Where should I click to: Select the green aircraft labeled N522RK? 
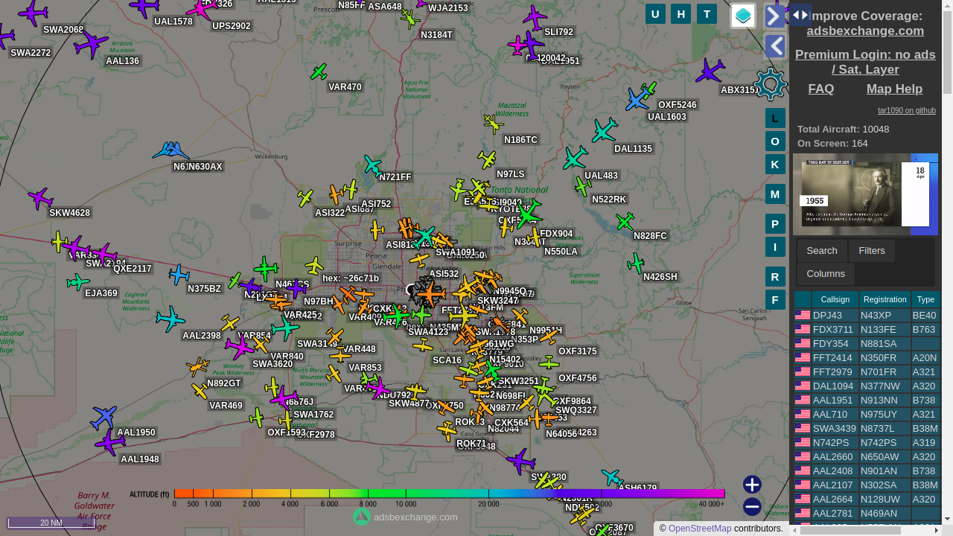pos(583,186)
